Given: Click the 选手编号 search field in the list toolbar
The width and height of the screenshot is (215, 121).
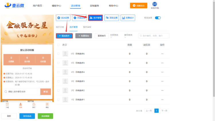Looking at the screenshot, I should point(155,36).
